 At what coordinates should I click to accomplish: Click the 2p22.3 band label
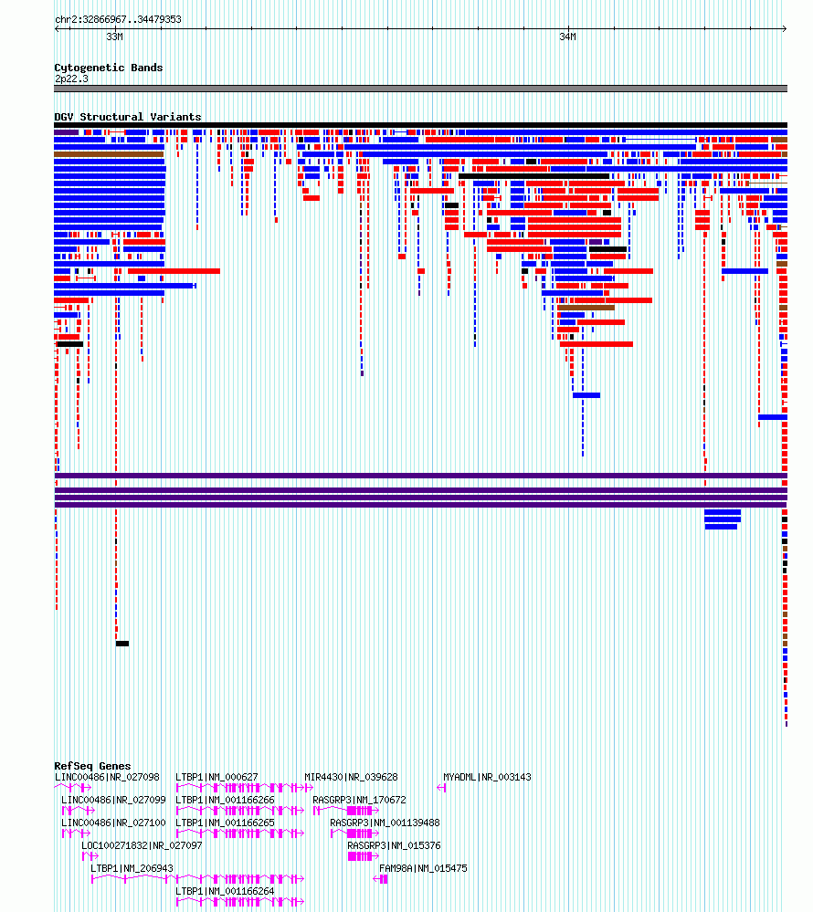point(71,79)
